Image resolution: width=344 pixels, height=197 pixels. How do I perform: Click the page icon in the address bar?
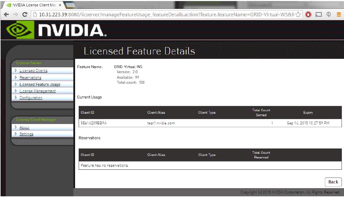tap(35, 15)
